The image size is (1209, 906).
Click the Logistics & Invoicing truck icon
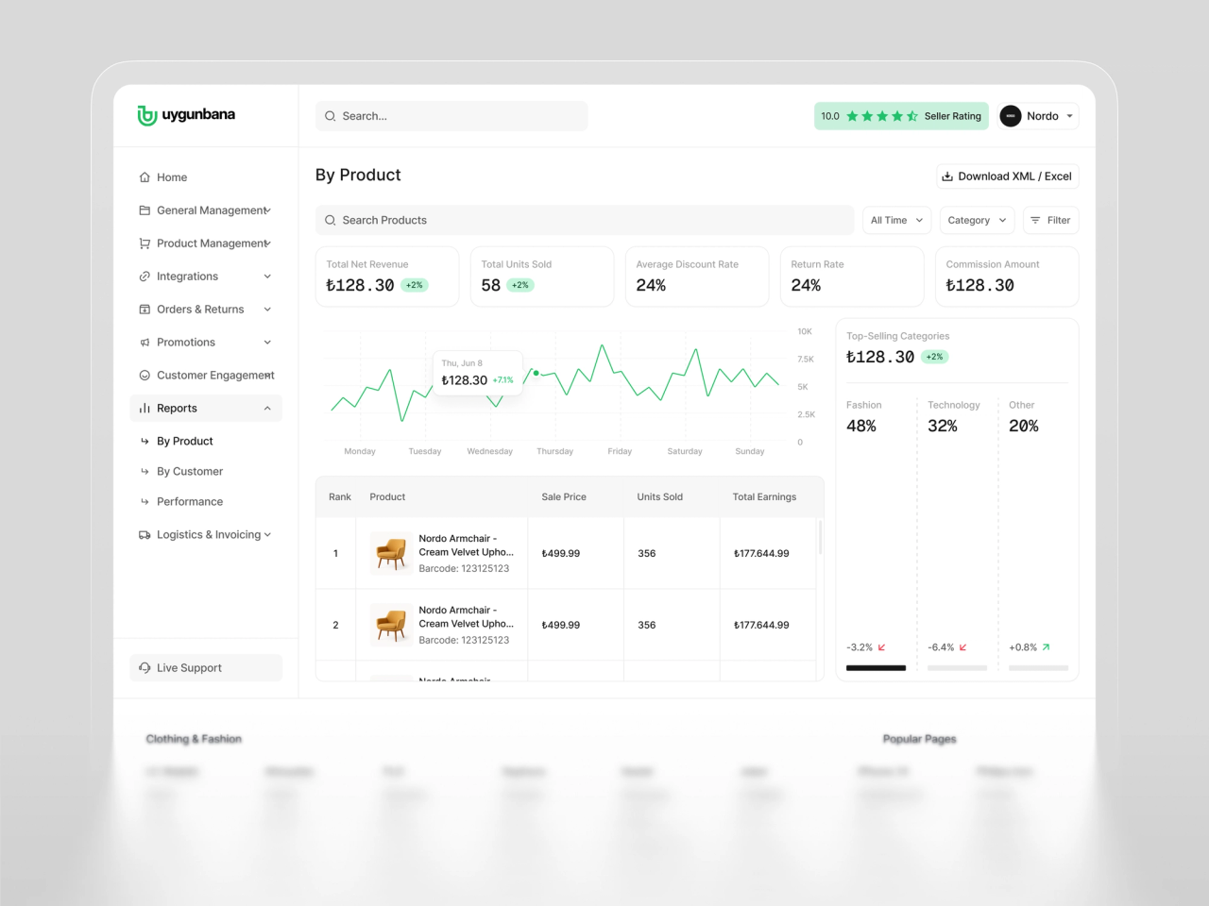[x=145, y=535]
